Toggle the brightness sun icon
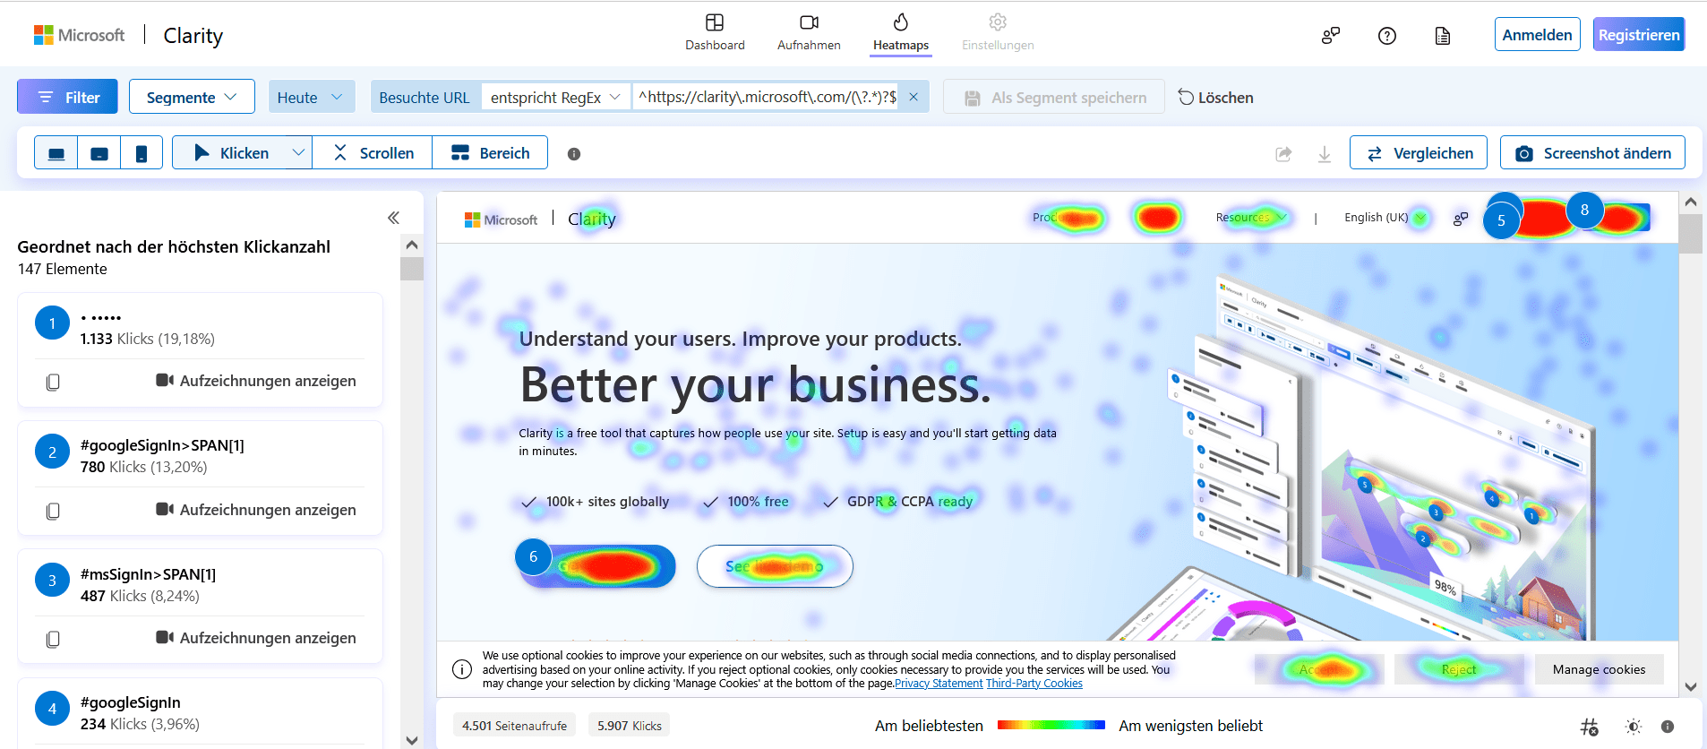 [1634, 727]
